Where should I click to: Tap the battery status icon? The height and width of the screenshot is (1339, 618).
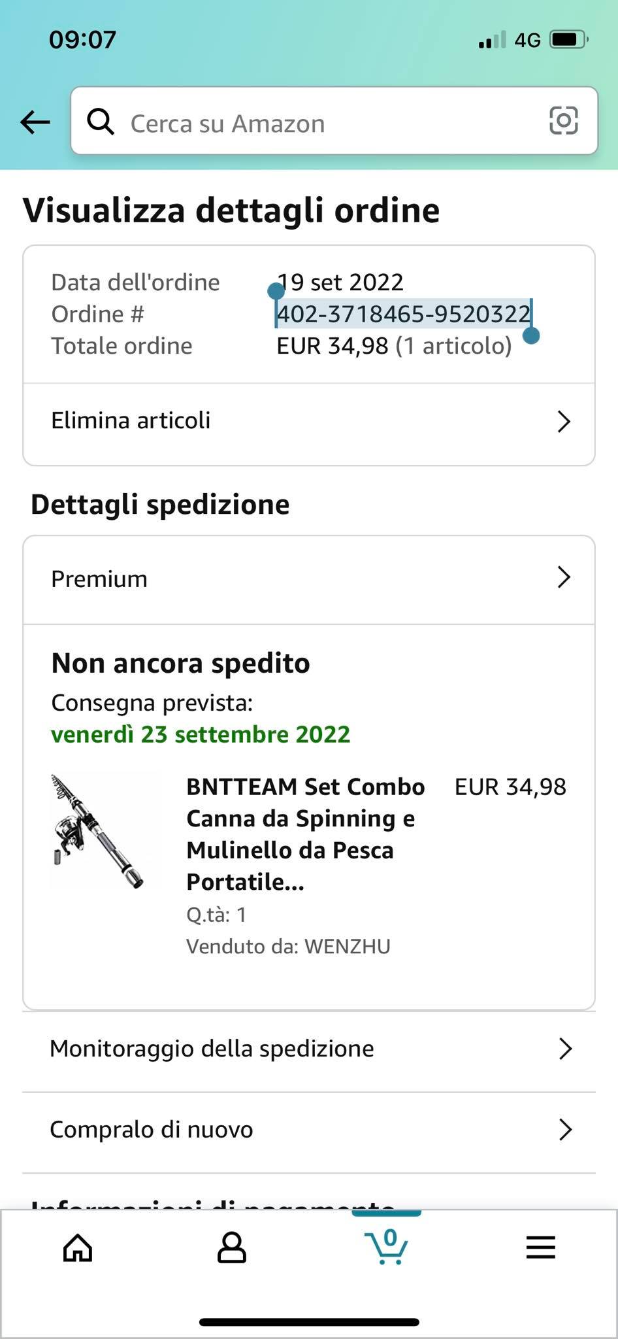pos(569,41)
